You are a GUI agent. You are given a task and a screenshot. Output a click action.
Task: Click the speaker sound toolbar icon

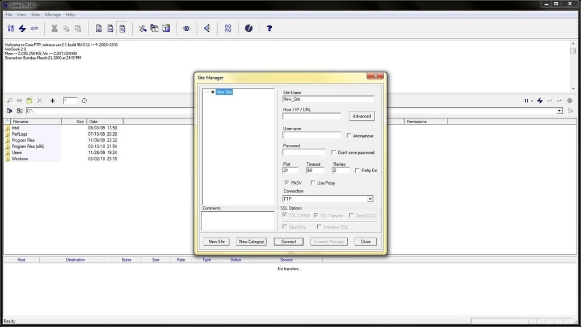click(x=207, y=28)
